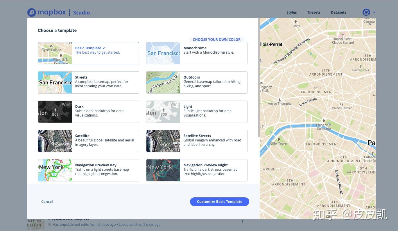Choose the Streets basemap option

(88, 82)
